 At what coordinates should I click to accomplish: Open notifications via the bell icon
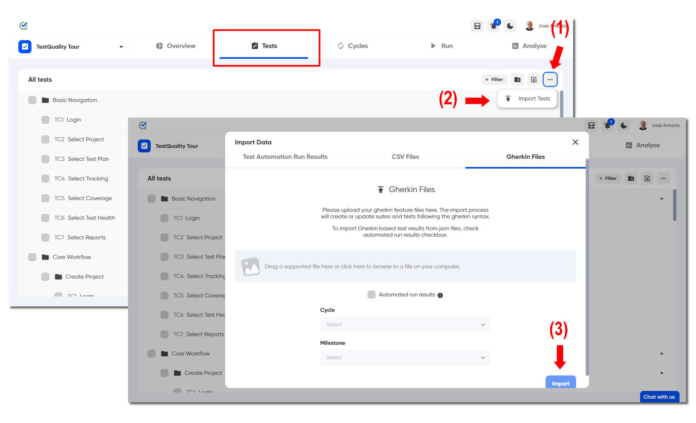point(493,26)
